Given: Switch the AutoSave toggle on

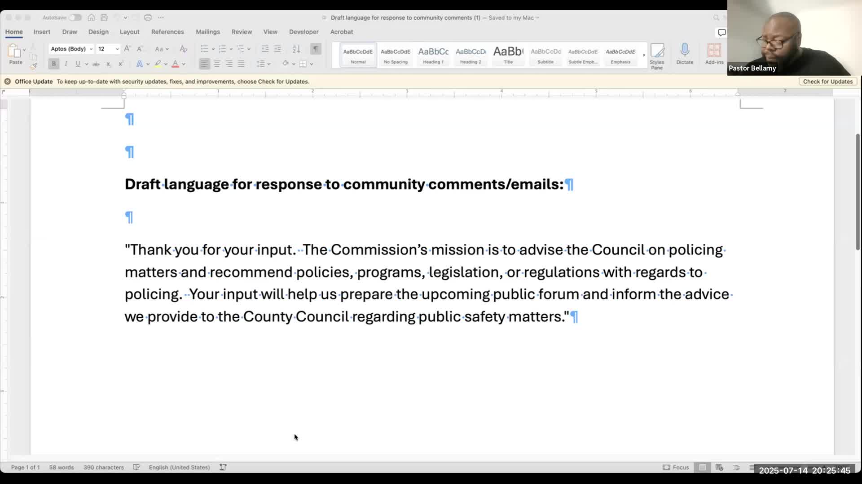Looking at the screenshot, I should click(75, 17).
